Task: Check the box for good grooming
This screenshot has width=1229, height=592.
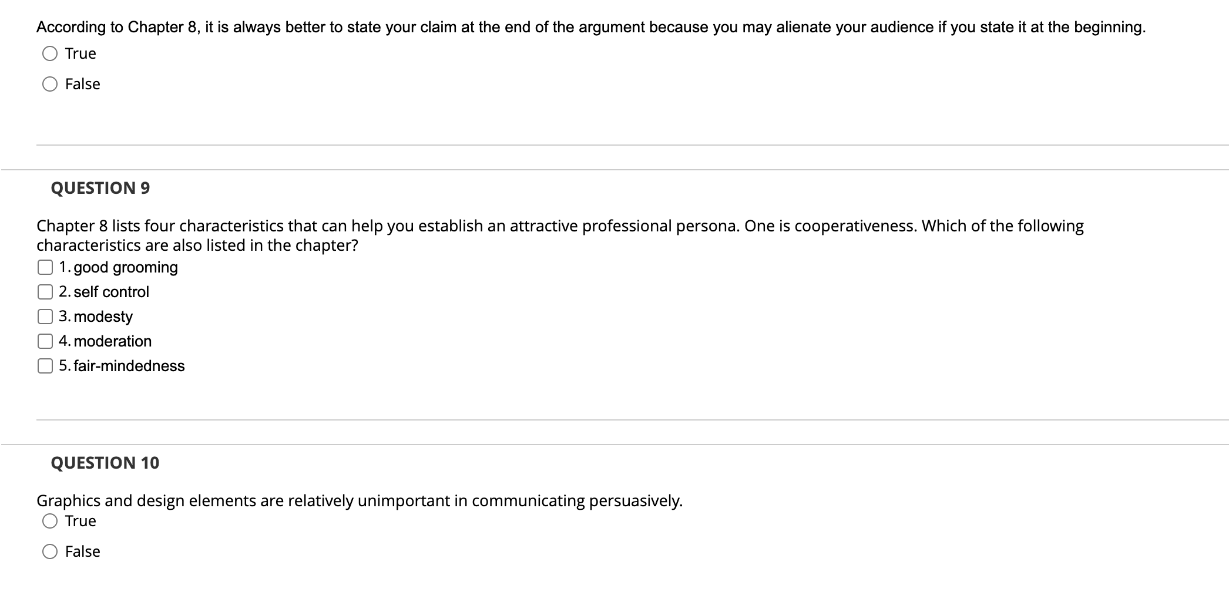Action: coord(45,268)
